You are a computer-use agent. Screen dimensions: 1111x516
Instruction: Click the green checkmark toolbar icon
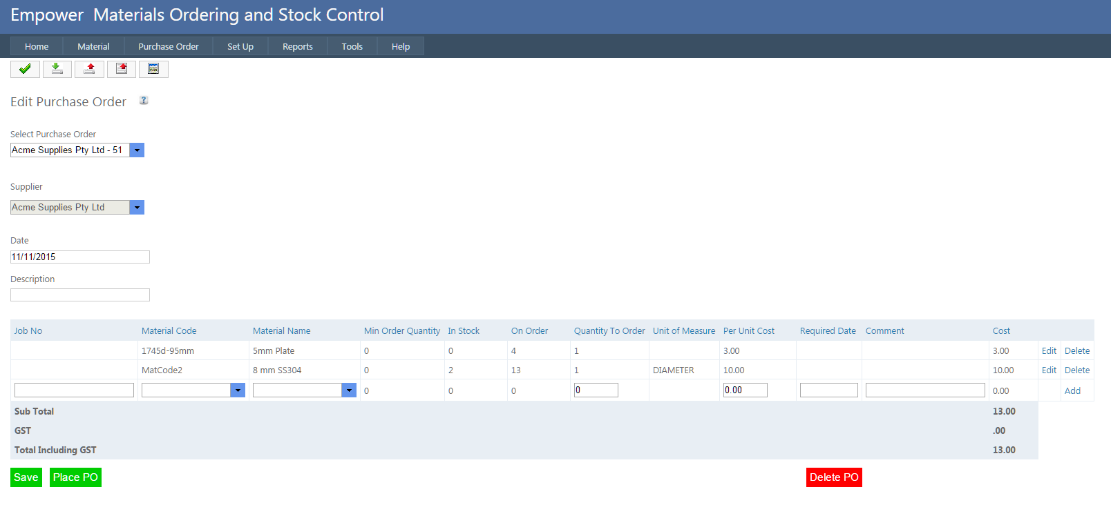(25, 69)
